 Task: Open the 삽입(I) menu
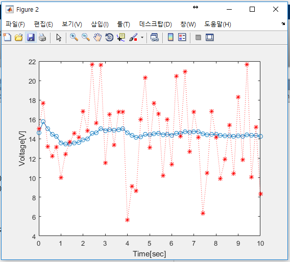(x=100, y=24)
